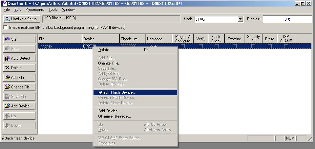Tick the ISP CLAMP checkbox for EP2C20

pyautogui.click(x=286, y=46)
